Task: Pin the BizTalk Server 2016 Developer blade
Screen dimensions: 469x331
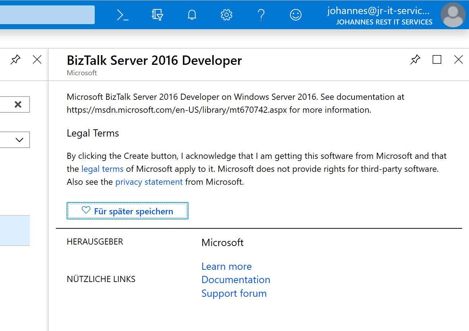Action: [x=415, y=59]
